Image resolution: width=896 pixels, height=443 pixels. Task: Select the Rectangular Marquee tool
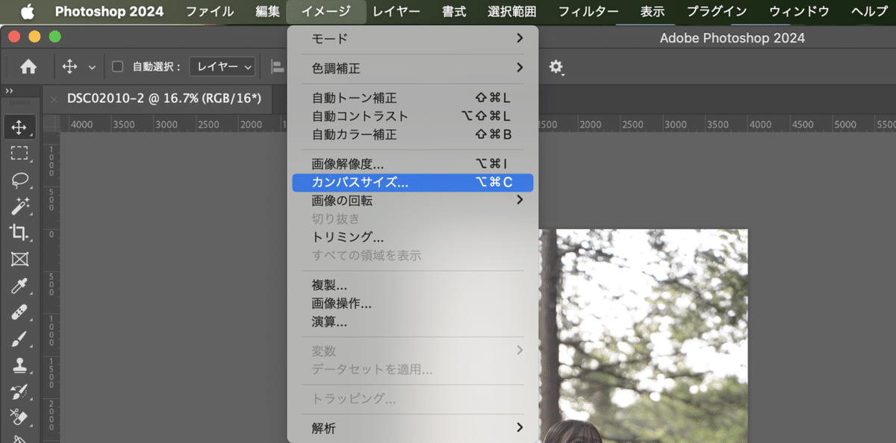pos(19,154)
